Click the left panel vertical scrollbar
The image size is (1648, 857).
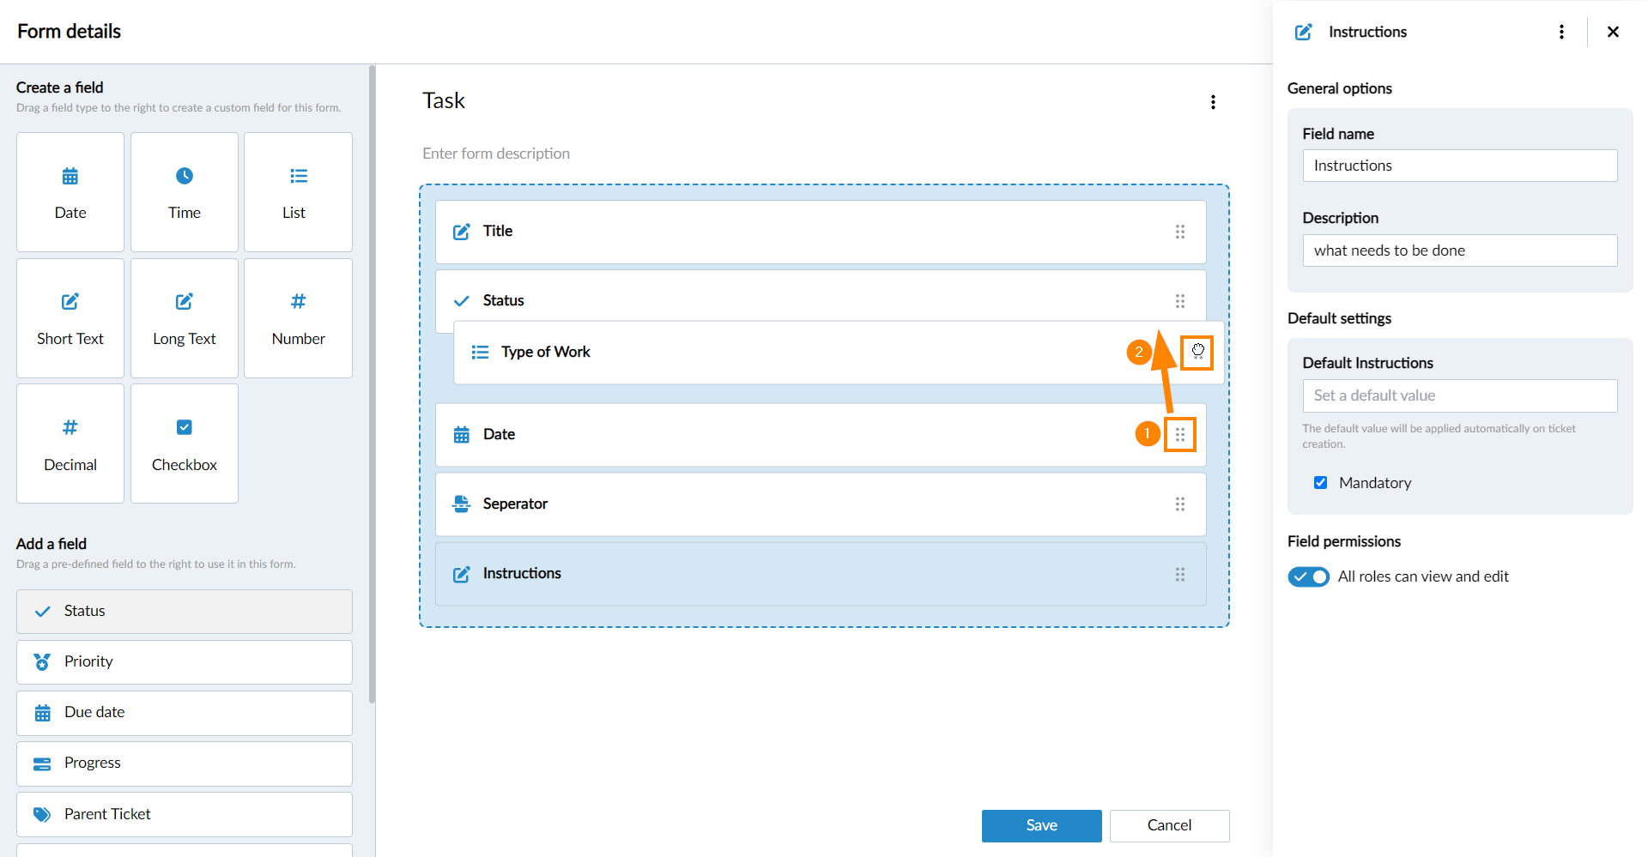(372, 386)
